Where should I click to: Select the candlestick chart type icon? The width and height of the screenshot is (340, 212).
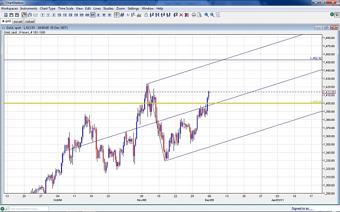pos(24,15)
